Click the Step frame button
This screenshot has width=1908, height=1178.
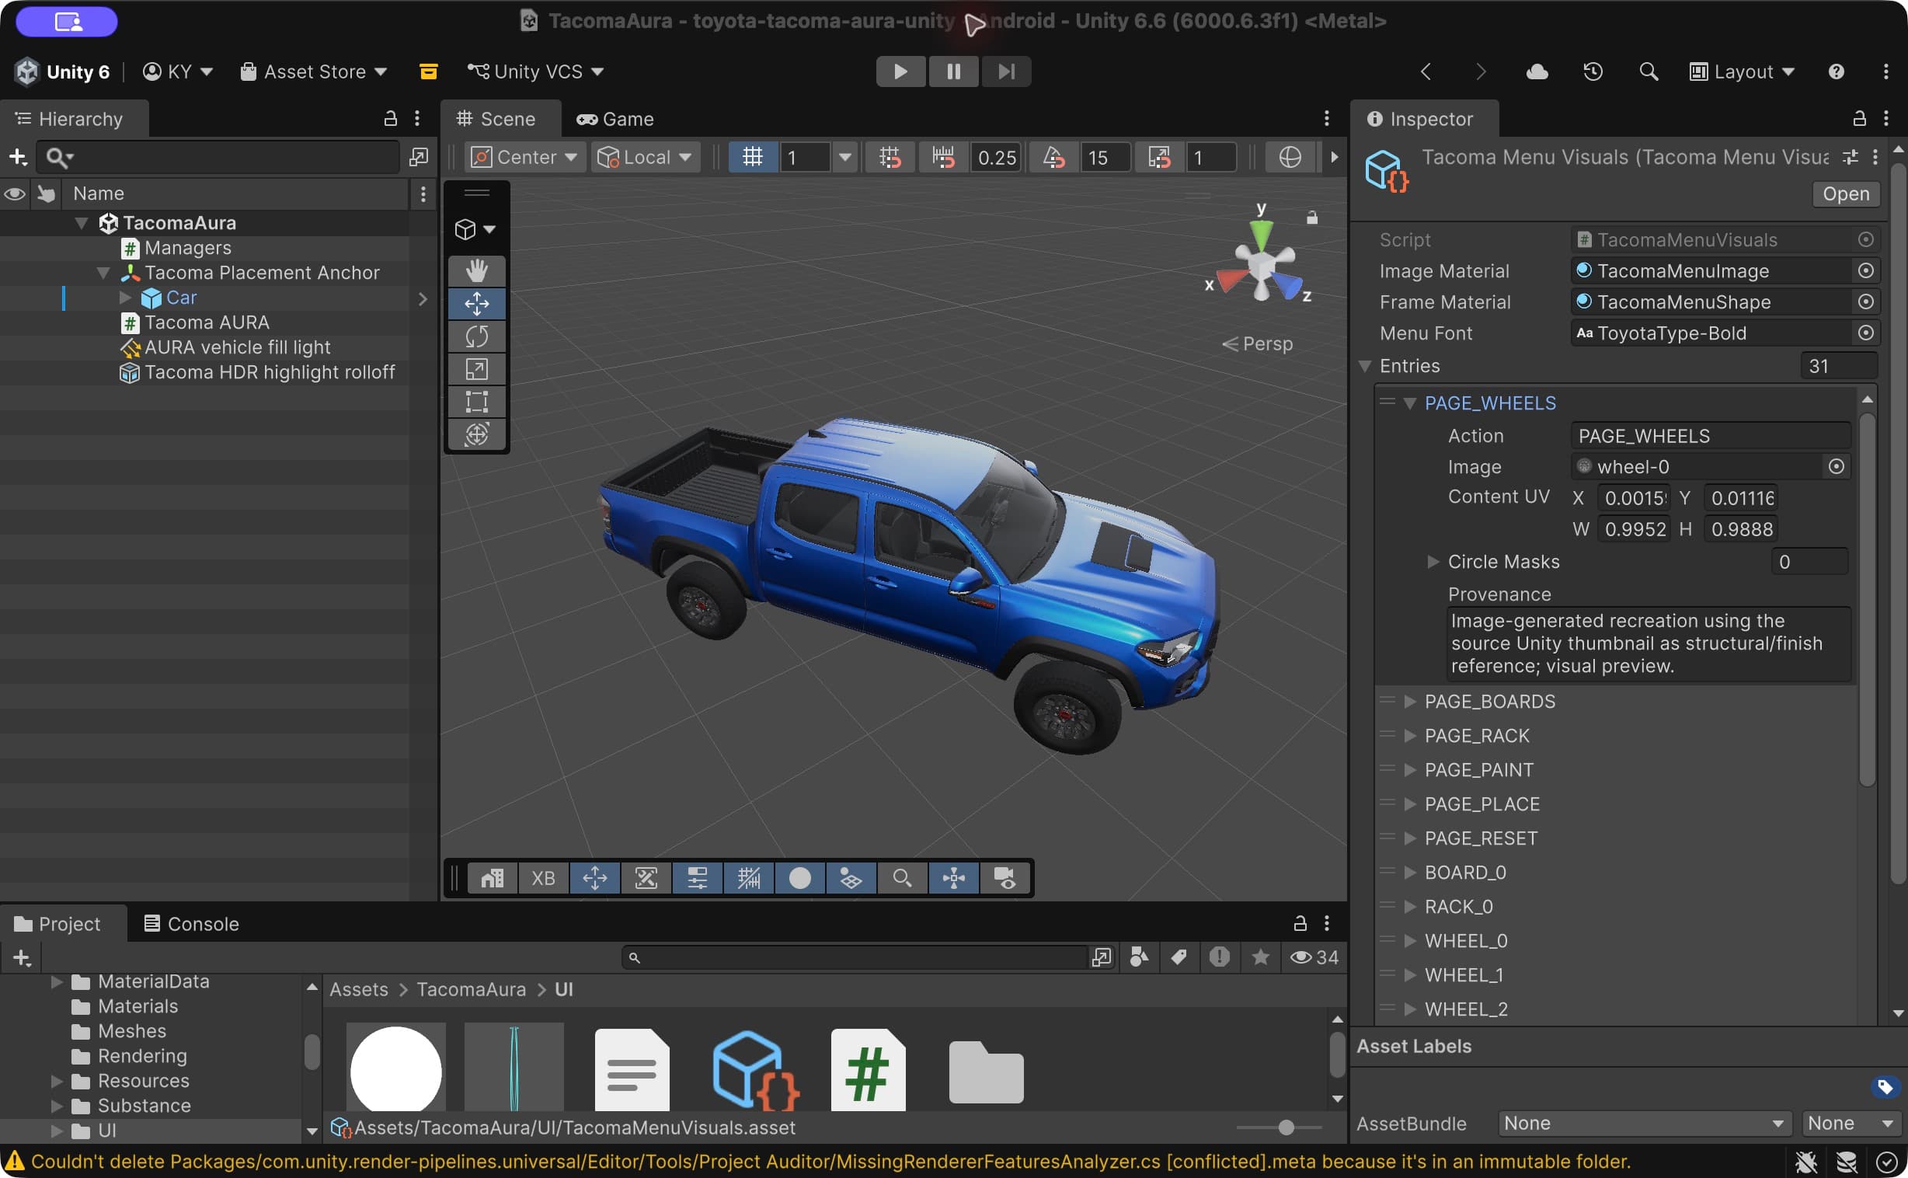pos(1006,71)
